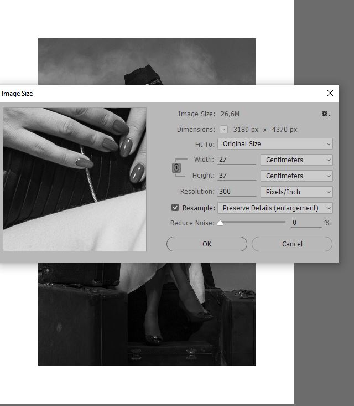The image size is (354, 406).
Task: Click the Height value field
Action: [237, 176]
